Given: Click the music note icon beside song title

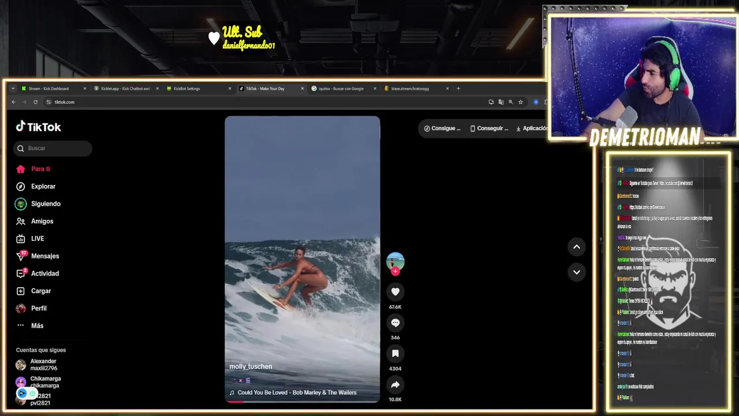Looking at the screenshot, I should tap(232, 393).
